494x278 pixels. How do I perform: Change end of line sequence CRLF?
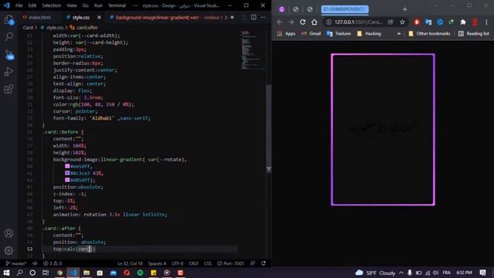(194, 263)
